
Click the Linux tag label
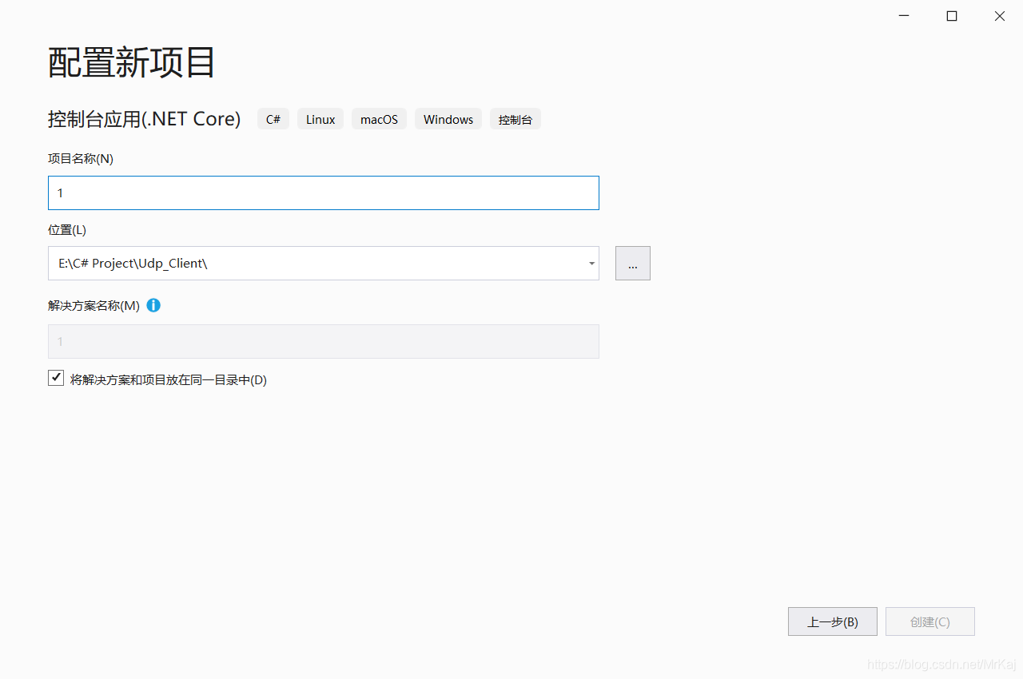click(x=320, y=119)
